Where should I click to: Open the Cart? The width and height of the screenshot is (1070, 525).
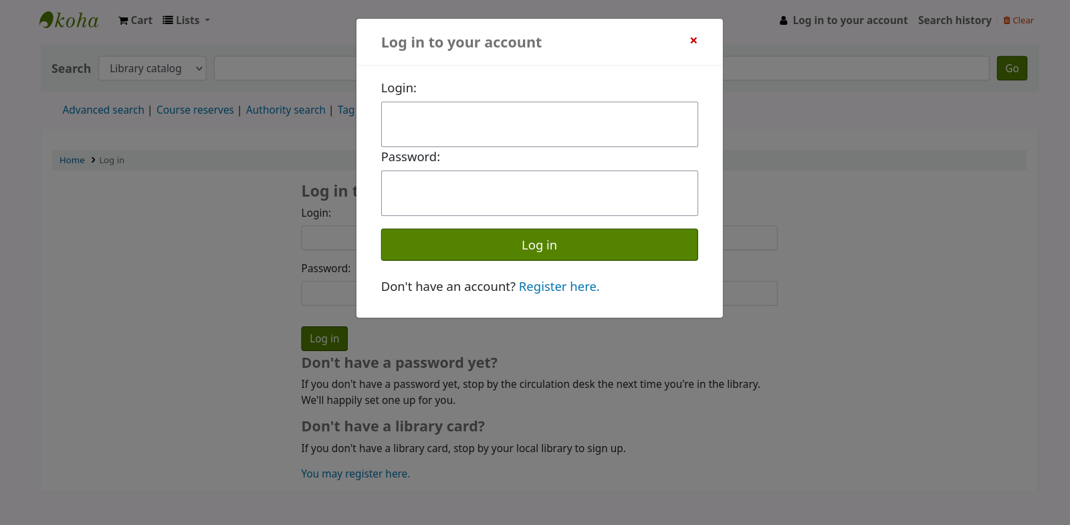136,21
